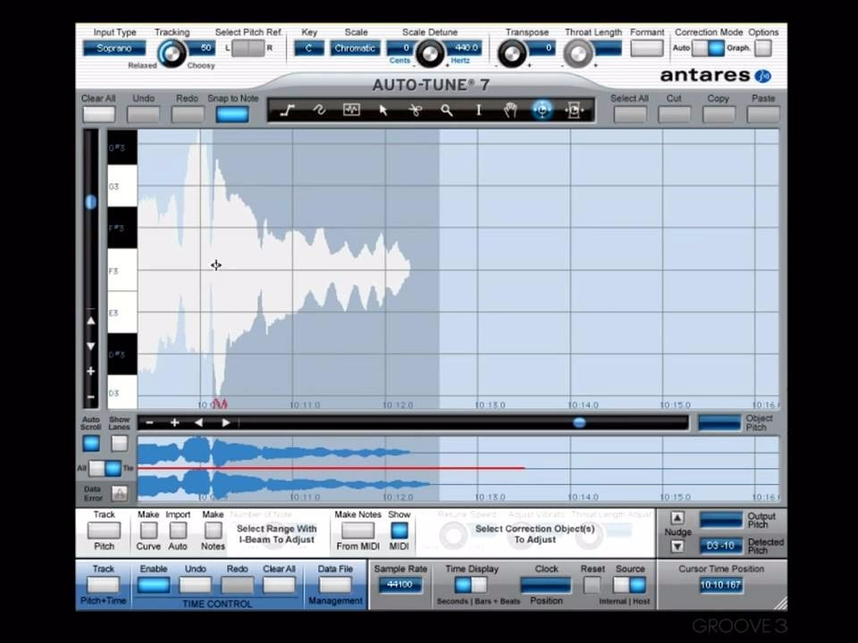Screen dimensions: 858x643
Task: Click Cut button
Action: pyautogui.click(x=674, y=114)
